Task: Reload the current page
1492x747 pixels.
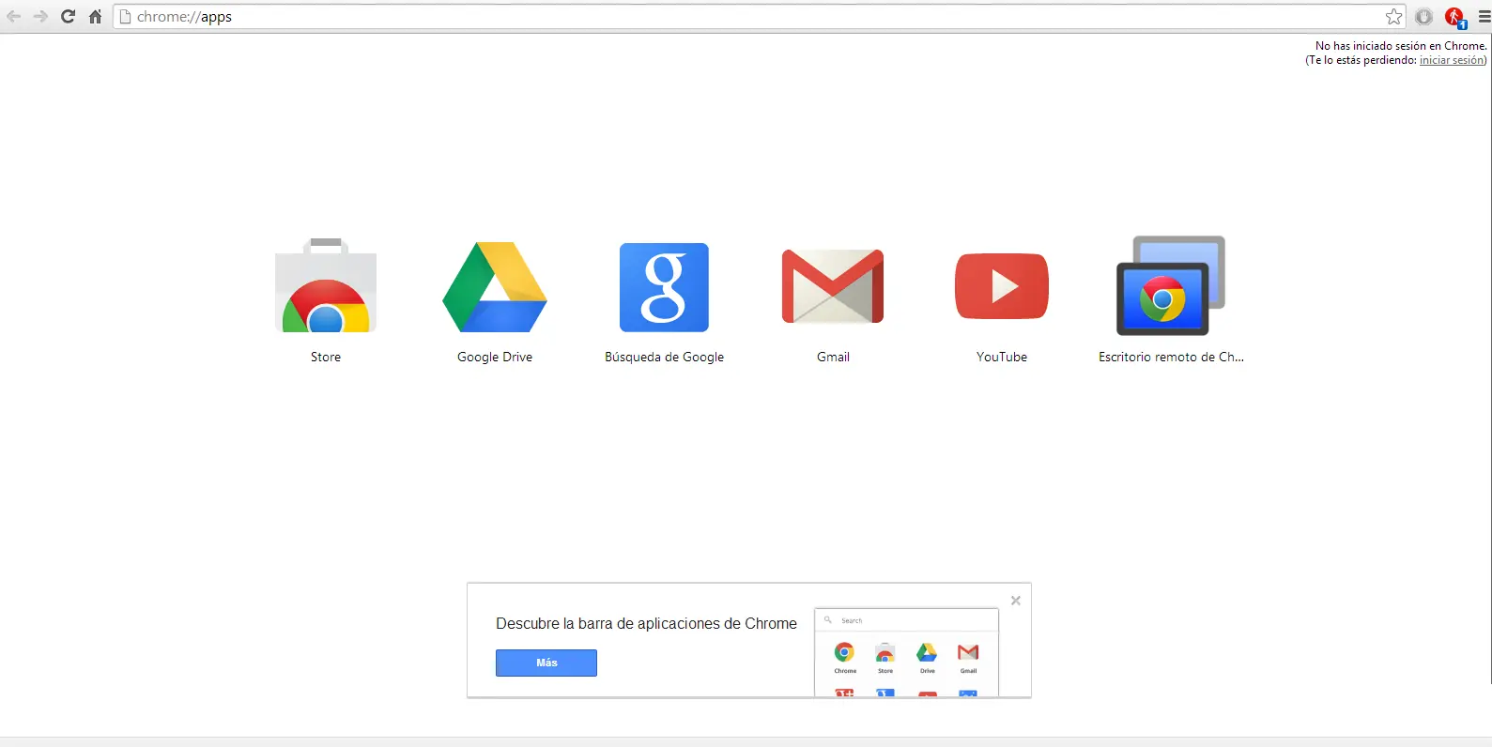Action: pyautogui.click(x=68, y=16)
